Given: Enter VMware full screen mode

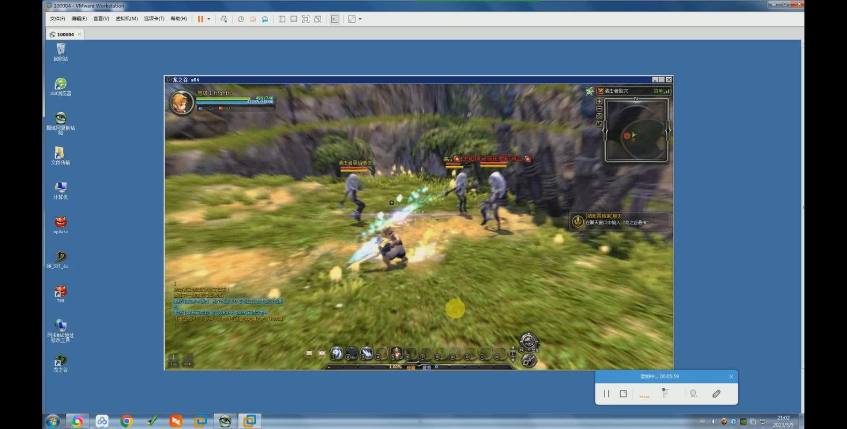Looking at the screenshot, I should (306, 19).
